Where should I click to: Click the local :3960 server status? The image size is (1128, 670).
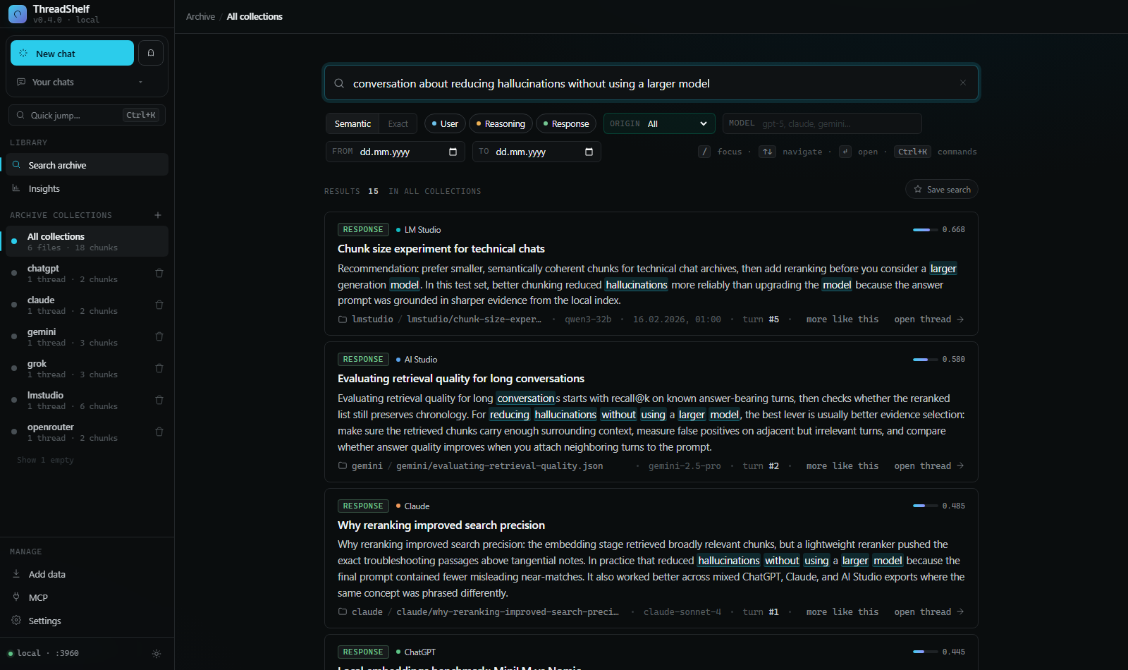[44, 653]
